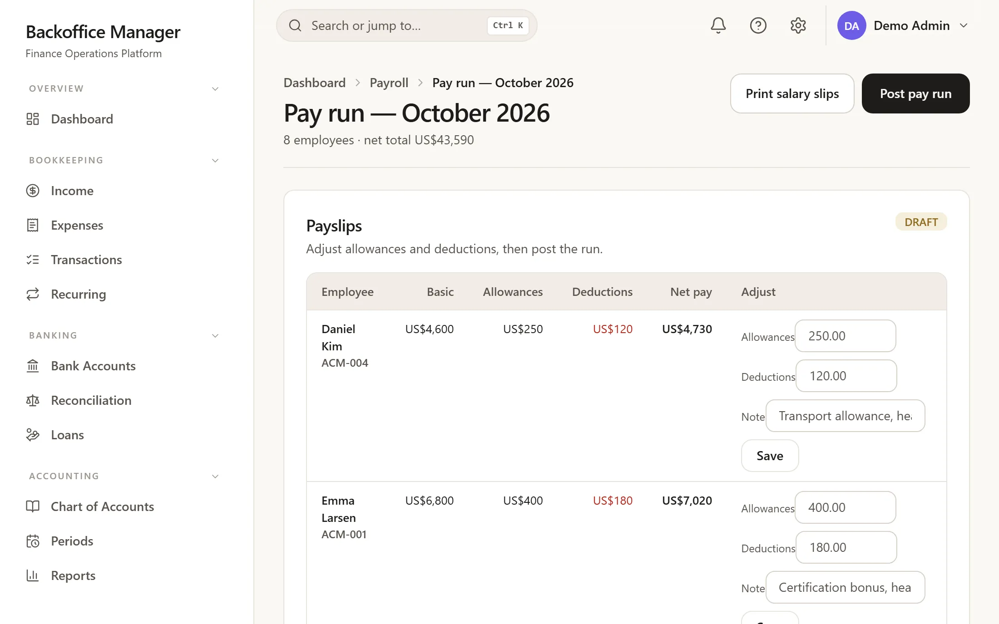Click the Transactions checklist icon
This screenshot has height=624, width=999.
33,260
